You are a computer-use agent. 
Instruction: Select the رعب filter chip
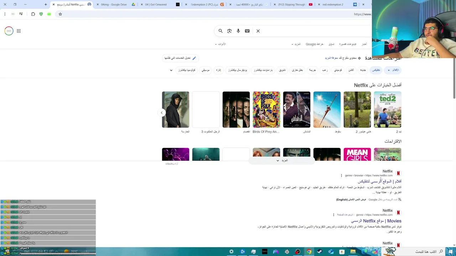click(325, 70)
